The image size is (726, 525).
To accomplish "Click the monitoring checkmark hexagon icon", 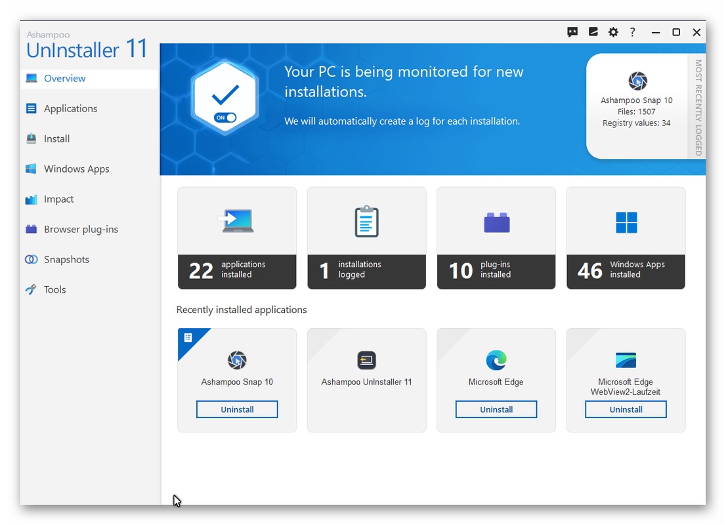I will coord(225,96).
